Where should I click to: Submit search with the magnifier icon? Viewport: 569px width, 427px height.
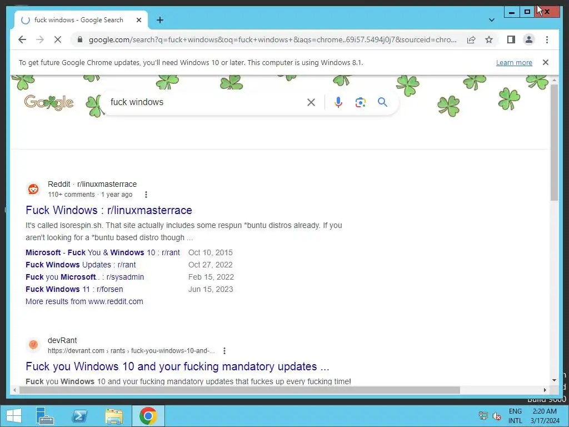coord(382,102)
